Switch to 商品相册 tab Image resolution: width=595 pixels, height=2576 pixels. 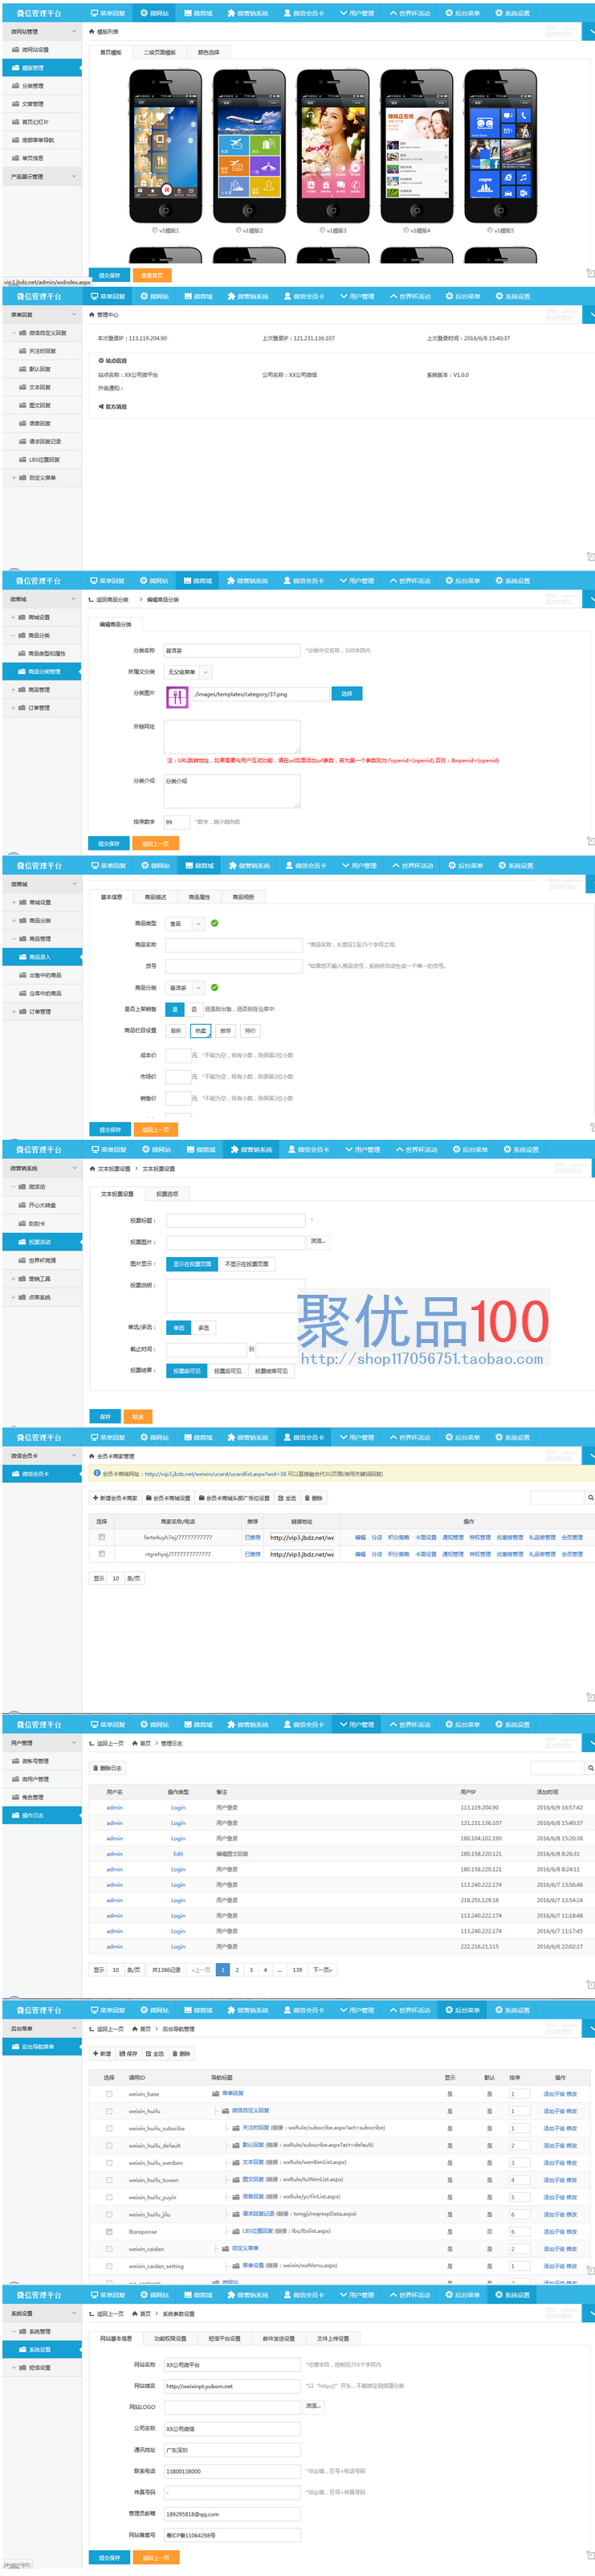click(x=243, y=897)
